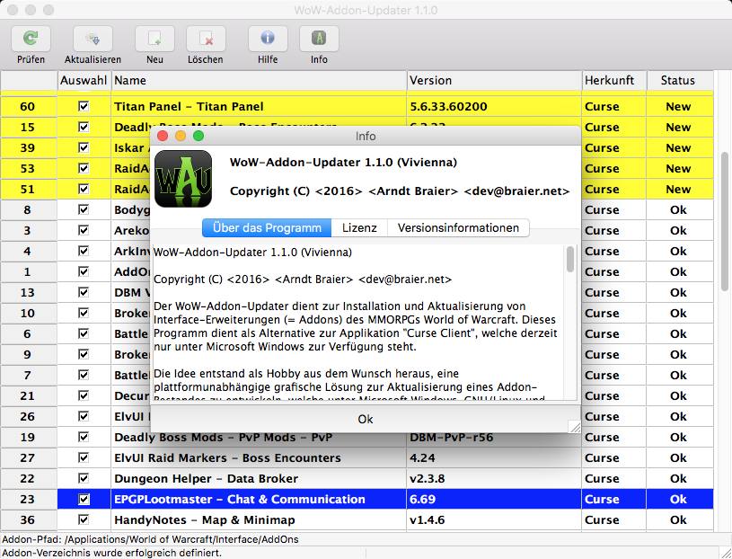The width and height of the screenshot is (732, 559).
Task: Minimize the Info dialog with yellow button
Action: point(181,136)
